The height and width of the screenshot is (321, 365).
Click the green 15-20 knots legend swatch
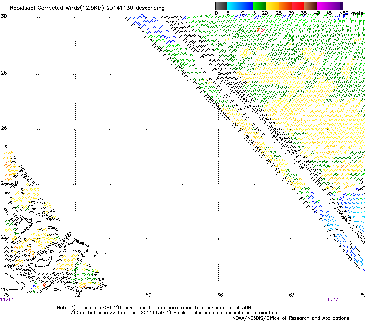[x=259, y=6]
